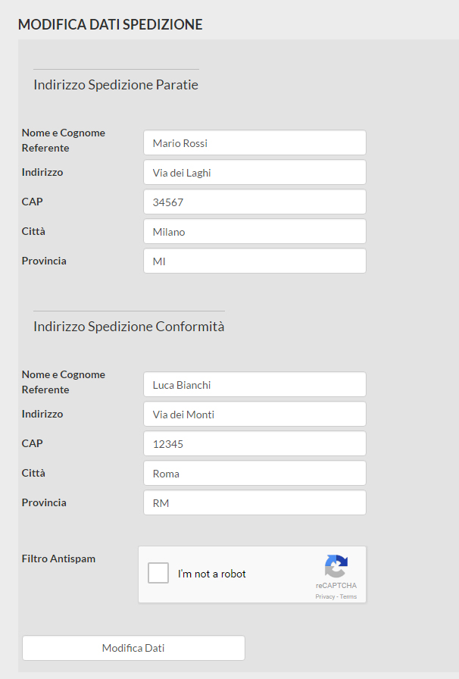Click the field containing Mario Rossi

[254, 142]
